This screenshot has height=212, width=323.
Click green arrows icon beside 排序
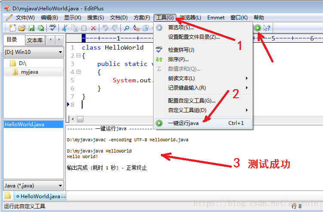click(159, 59)
